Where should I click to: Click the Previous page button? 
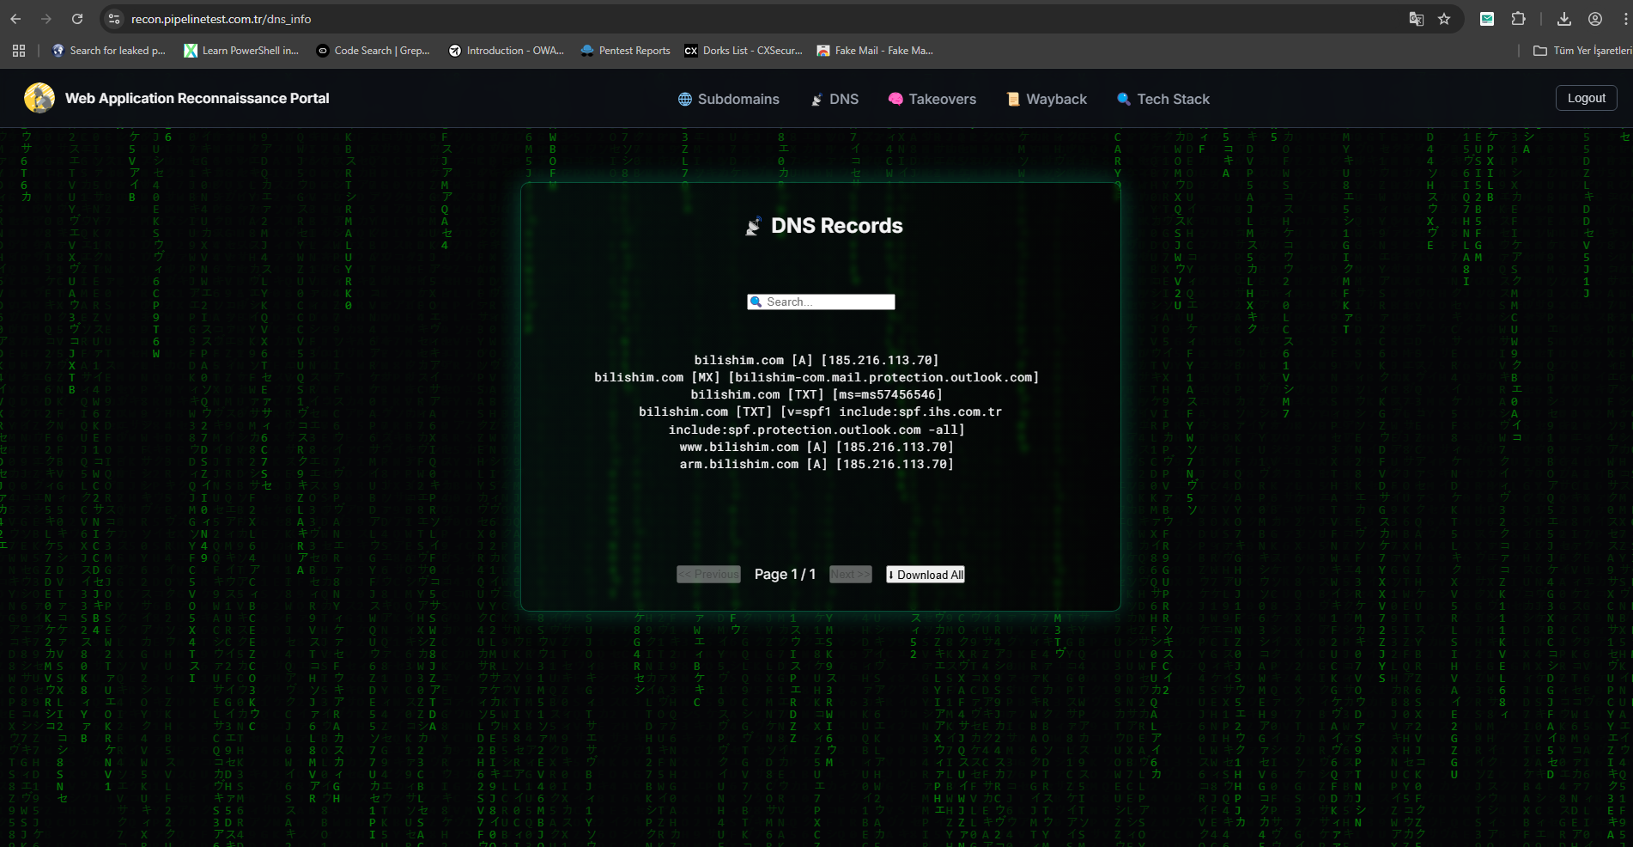[x=708, y=574]
